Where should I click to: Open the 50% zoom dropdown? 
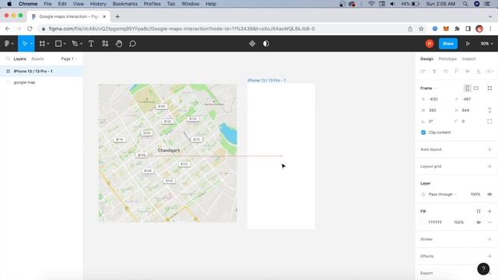486,44
